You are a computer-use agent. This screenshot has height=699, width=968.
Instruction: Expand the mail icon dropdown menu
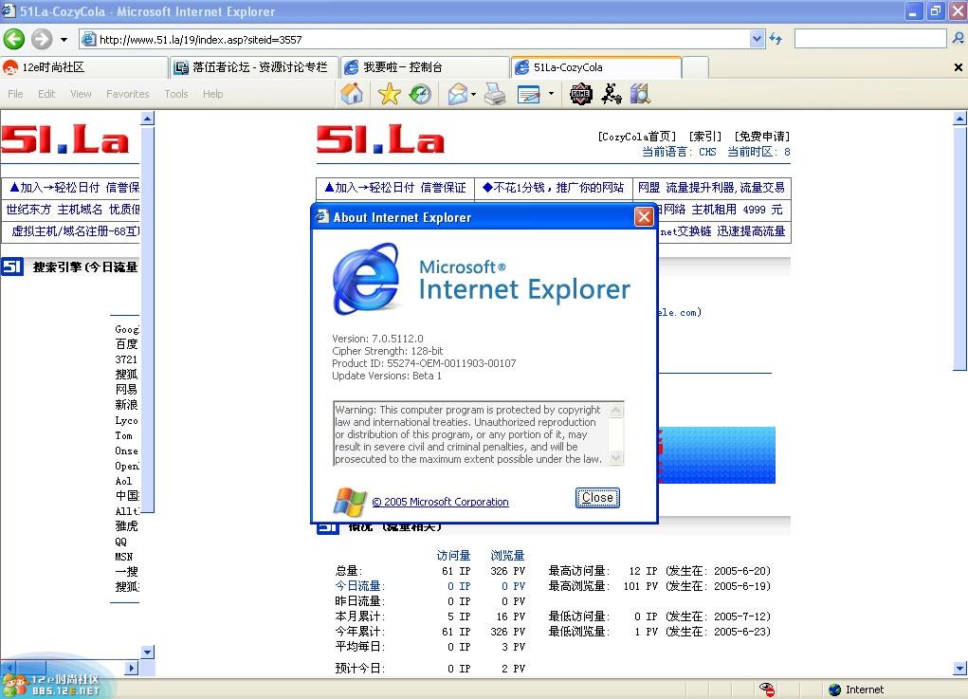[472, 94]
